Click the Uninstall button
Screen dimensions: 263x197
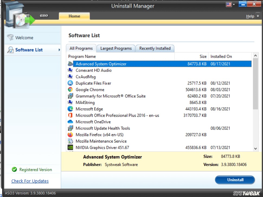[x=235, y=180]
